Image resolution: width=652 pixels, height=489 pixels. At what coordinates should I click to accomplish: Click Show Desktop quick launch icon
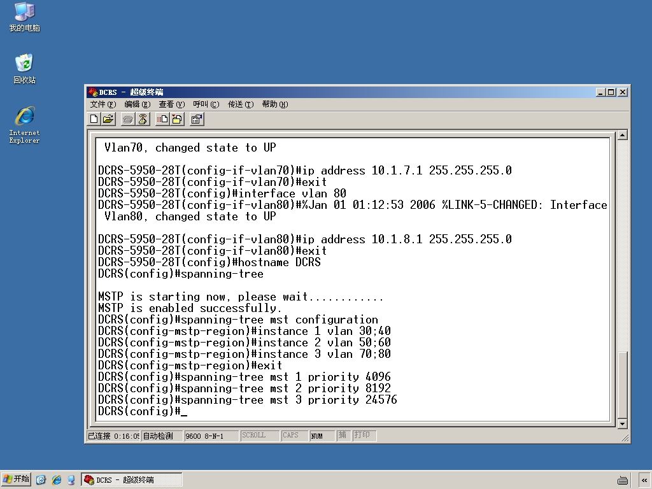click(41, 480)
